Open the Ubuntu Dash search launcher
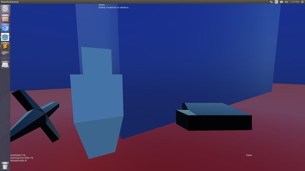Viewport: 305px width, 171px height. tap(5, 9)
